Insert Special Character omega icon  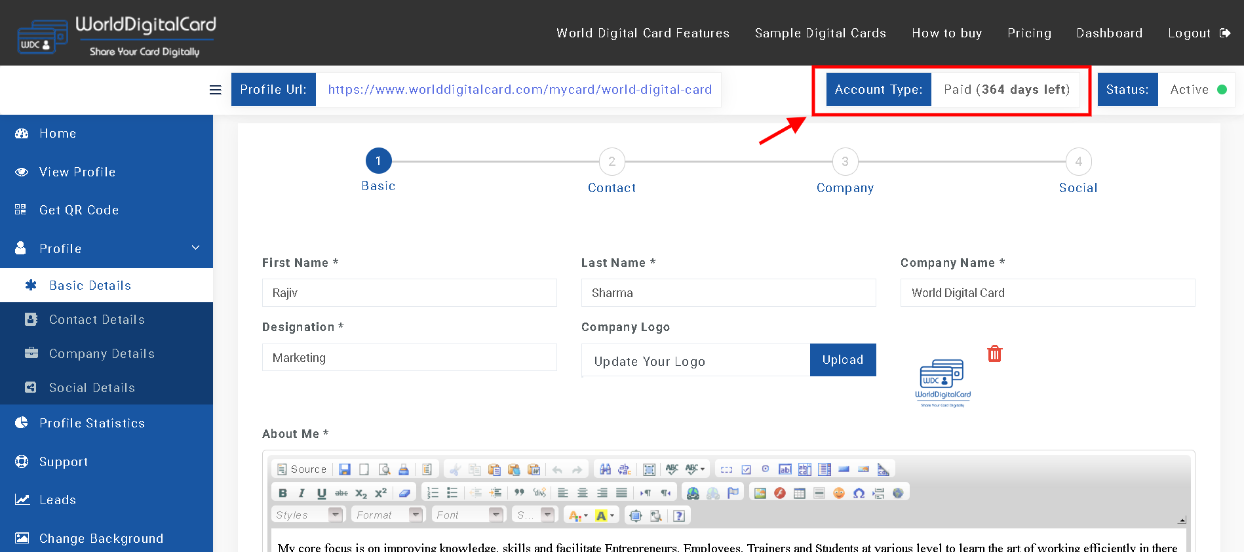859,493
